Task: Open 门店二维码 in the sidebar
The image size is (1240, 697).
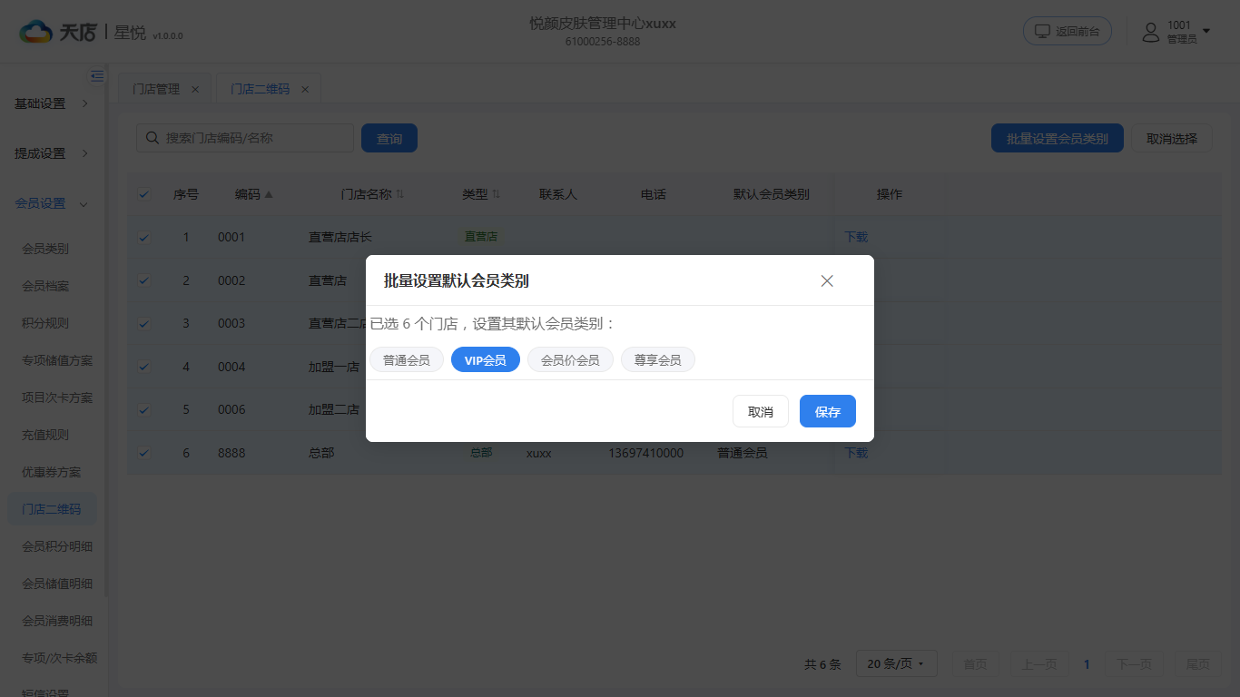Action: [52, 509]
